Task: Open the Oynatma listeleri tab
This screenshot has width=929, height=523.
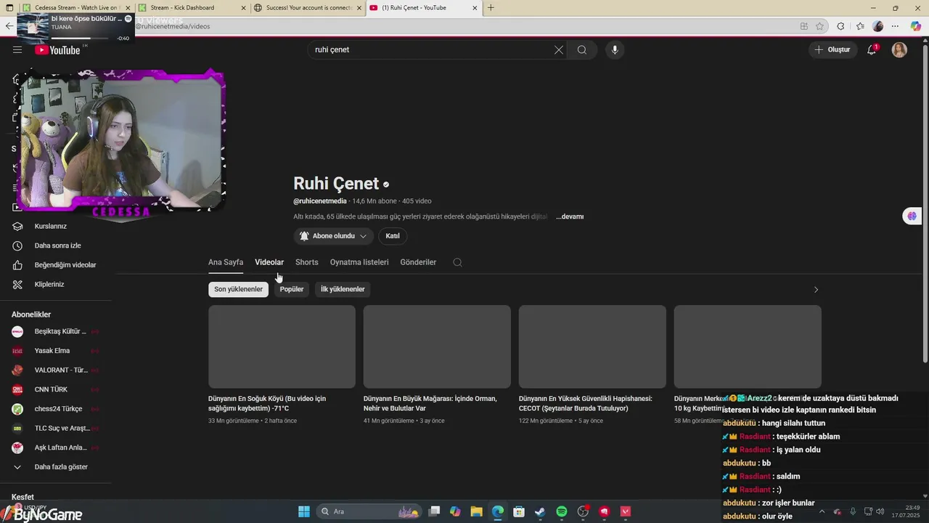Action: point(359,262)
